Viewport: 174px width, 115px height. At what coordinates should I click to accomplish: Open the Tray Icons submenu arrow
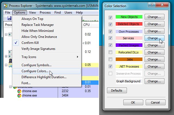[x=77, y=57]
